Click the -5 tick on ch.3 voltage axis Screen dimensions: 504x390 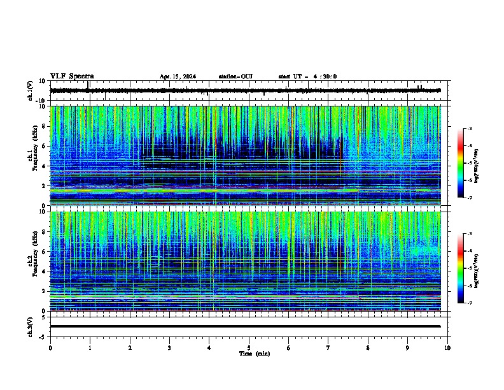coord(43,337)
